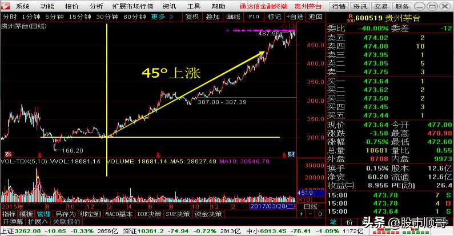Click the red 涨 marker icon on chart

8,154
